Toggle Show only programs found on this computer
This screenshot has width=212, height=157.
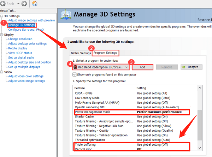[74, 74]
